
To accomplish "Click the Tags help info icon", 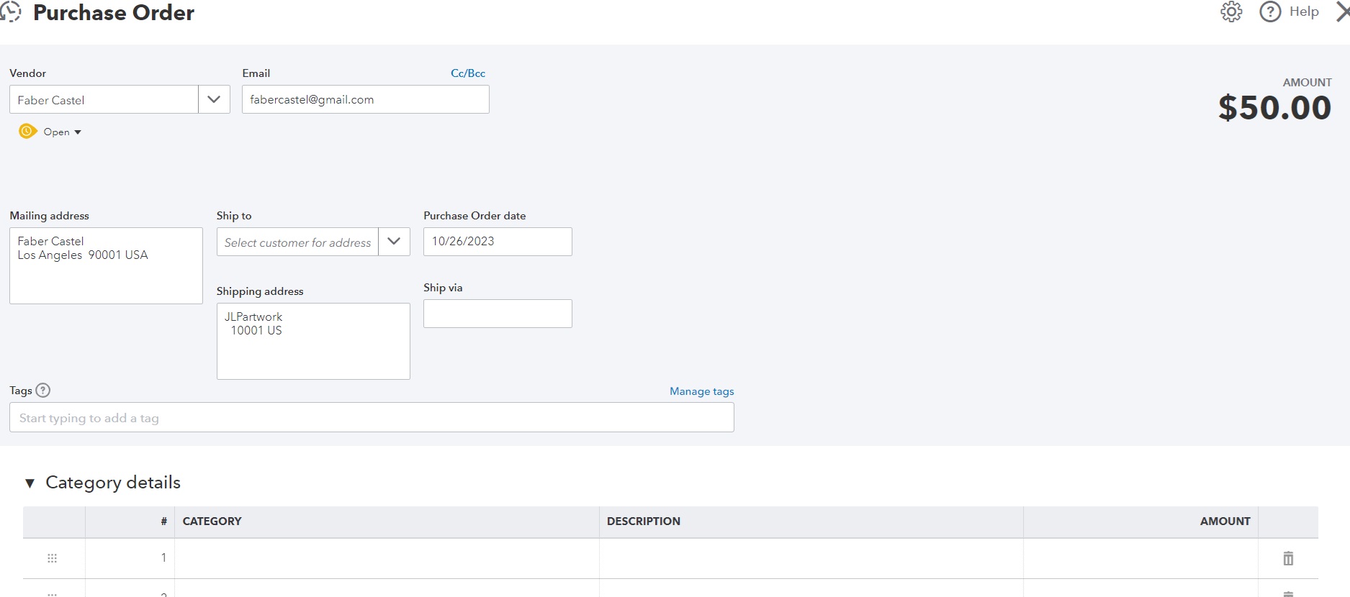I will [x=43, y=391].
